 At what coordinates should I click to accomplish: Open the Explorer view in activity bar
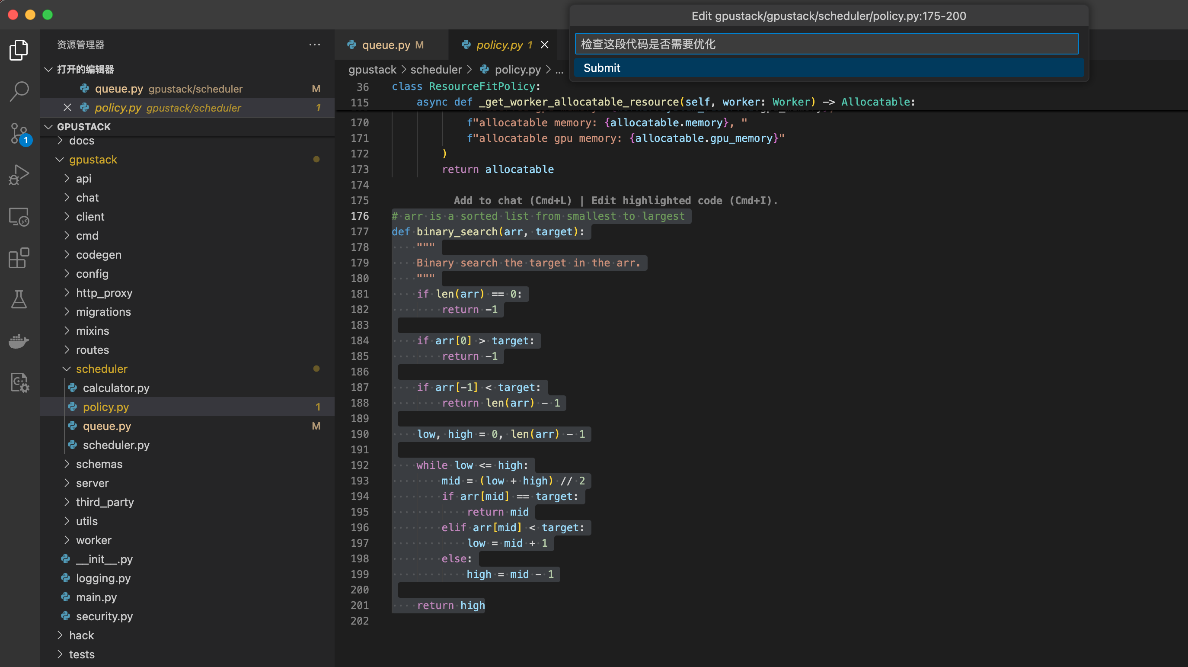(x=19, y=50)
